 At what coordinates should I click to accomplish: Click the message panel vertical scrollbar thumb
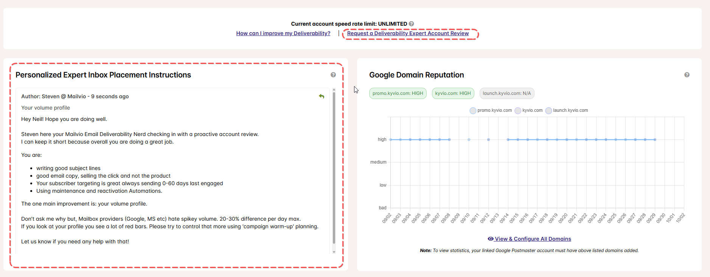click(x=334, y=168)
